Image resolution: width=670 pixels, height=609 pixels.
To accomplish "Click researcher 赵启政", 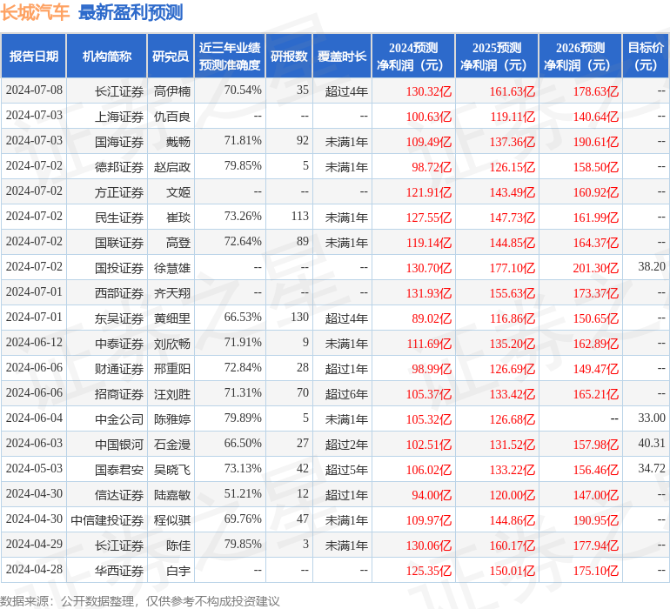I will (x=172, y=167).
